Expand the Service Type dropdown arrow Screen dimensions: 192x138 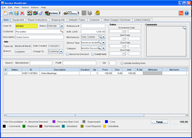point(104,43)
